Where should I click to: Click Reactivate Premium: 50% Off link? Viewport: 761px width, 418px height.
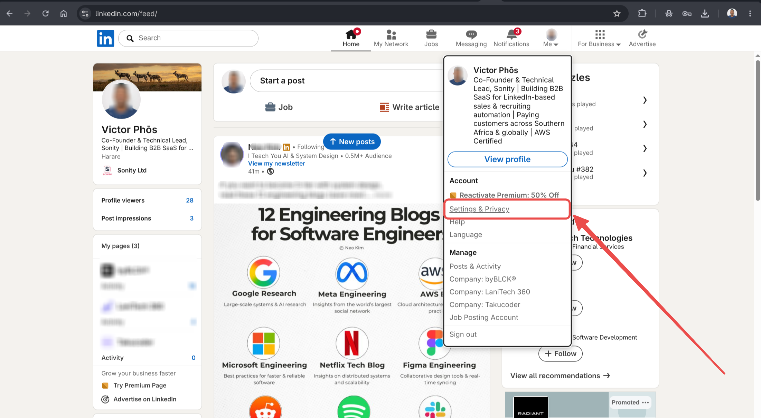click(509, 195)
